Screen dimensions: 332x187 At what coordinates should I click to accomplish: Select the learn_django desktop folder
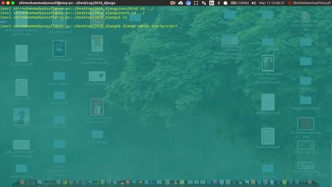59,78
